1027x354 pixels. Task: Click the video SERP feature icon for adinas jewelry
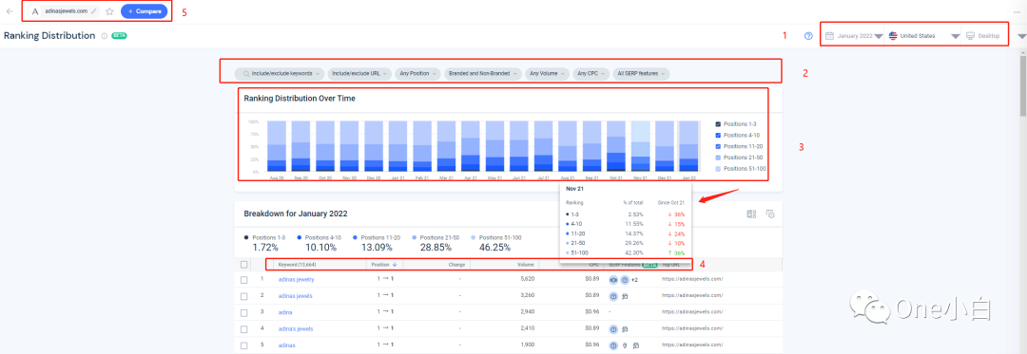point(613,280)
